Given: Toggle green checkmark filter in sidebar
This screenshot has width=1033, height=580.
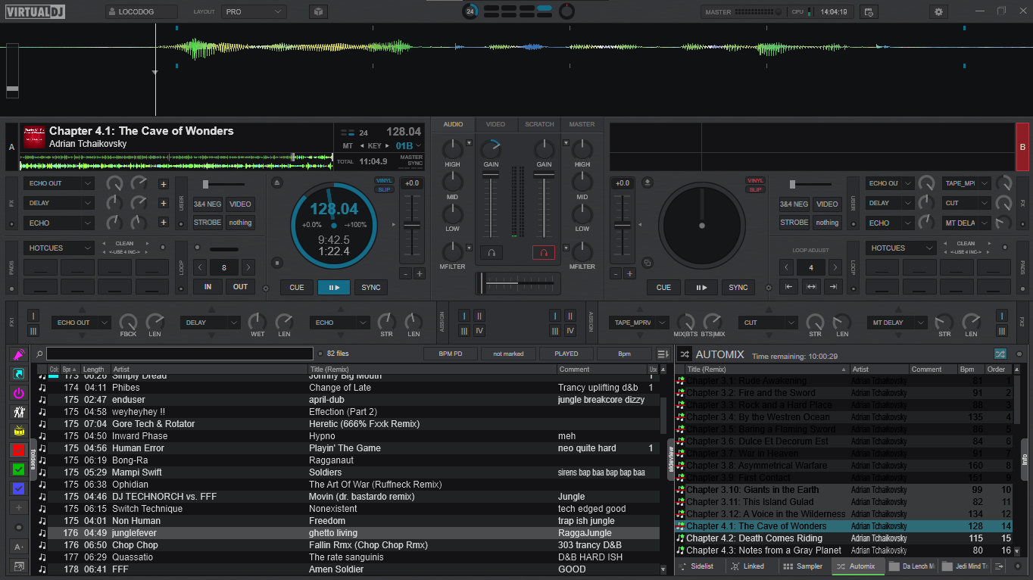Looking at the screenshot, I should pyautogui.click(x=19, y=469).
